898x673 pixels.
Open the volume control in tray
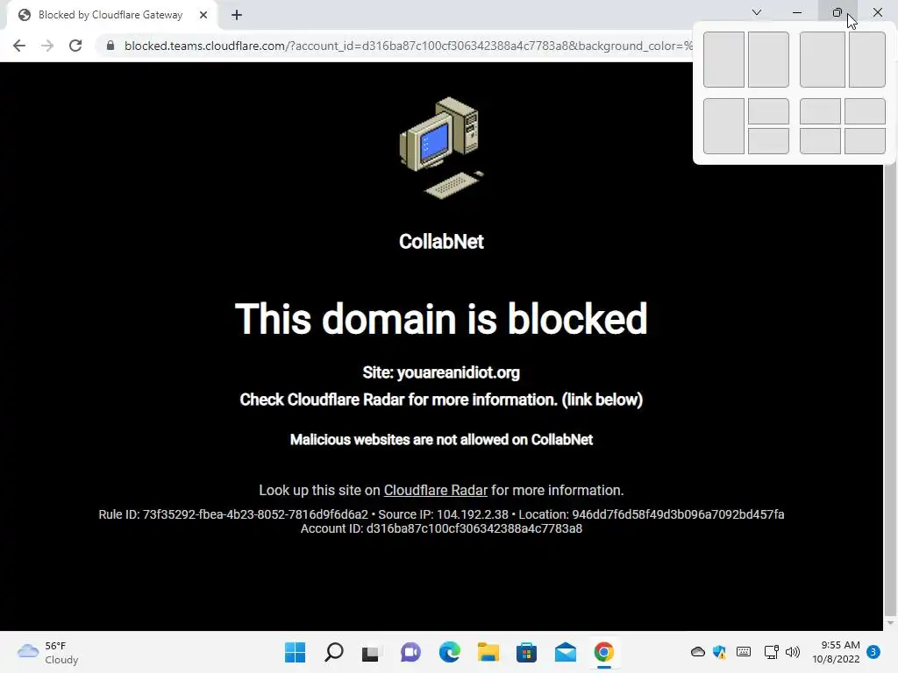point(793,652)
